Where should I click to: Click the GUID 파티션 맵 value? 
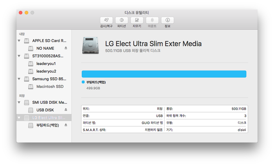152,123
